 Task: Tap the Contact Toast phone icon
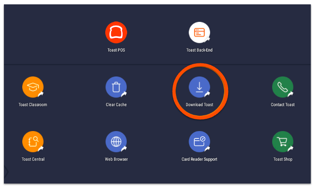click(x=283, y=87)
